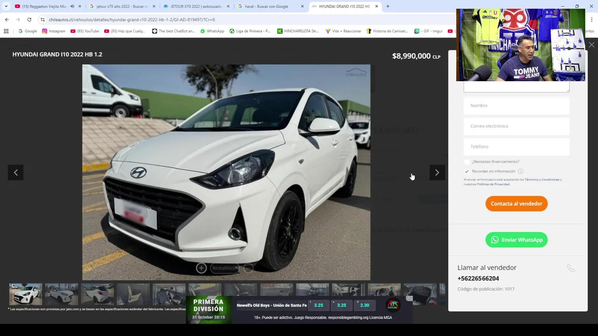
Task: Click the Código de publicación: 1017 text
Action: click(486, 289)
